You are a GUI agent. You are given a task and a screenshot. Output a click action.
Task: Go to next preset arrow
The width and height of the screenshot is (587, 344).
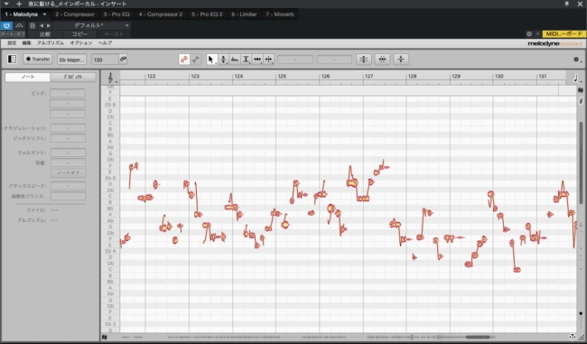coord(49,25)
